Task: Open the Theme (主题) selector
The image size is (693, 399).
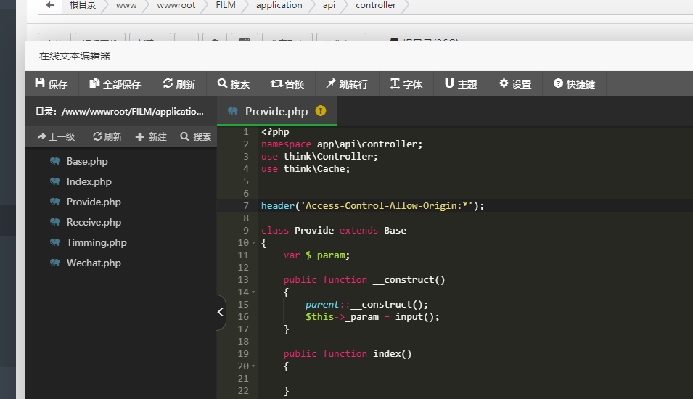Action: coord(461,84)
